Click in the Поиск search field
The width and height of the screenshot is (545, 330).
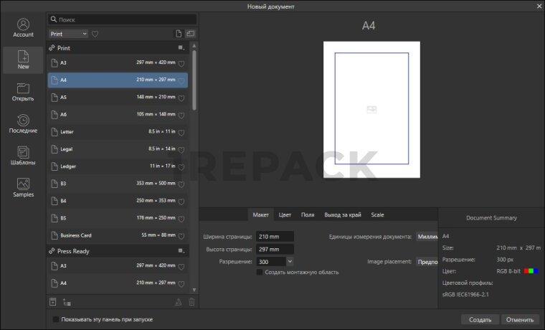(x=122, y=20)
